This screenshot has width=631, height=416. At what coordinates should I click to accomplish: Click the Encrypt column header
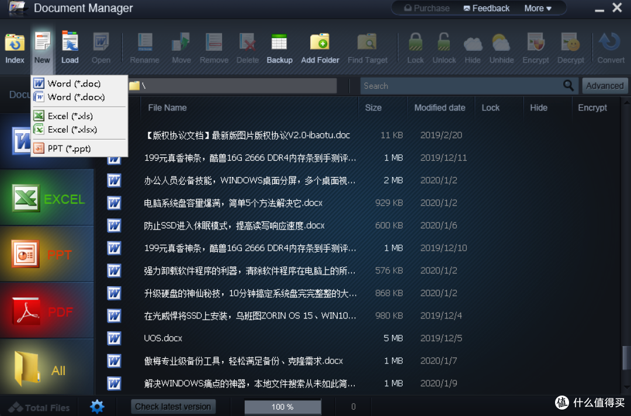(x=592, y=108)
